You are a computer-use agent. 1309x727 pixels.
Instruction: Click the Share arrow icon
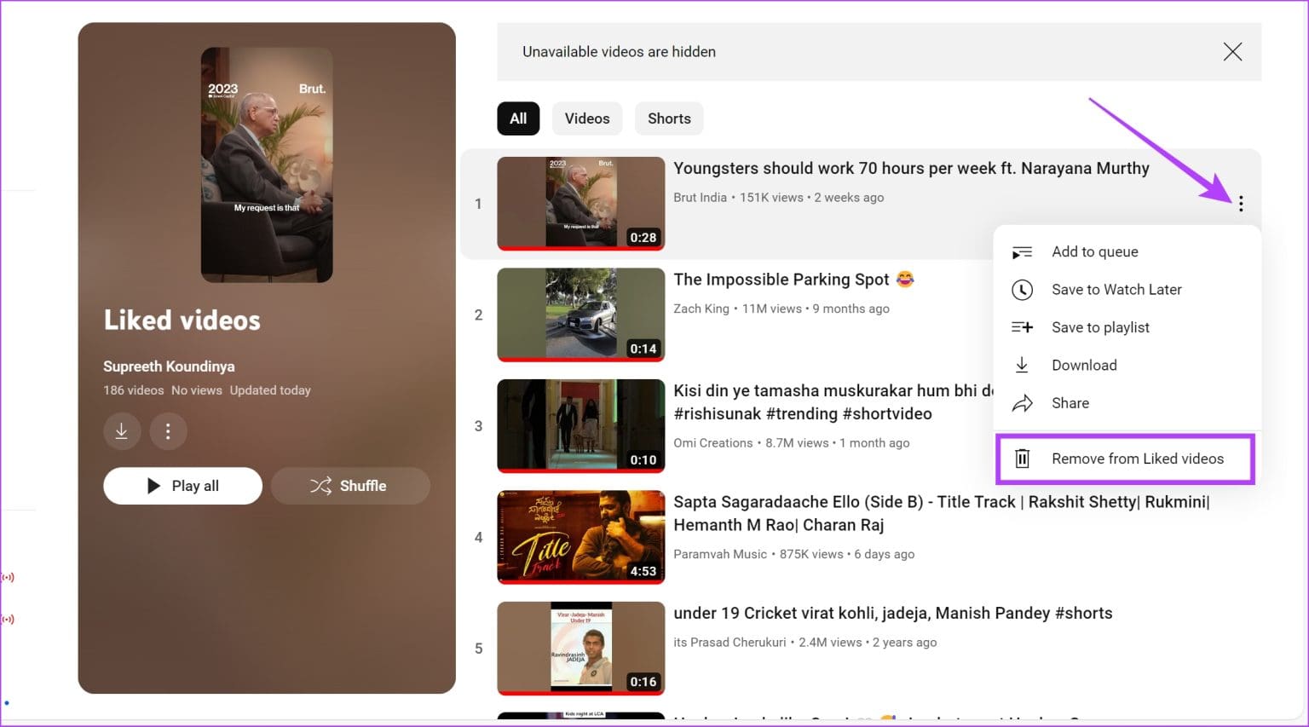[1022, 402]
